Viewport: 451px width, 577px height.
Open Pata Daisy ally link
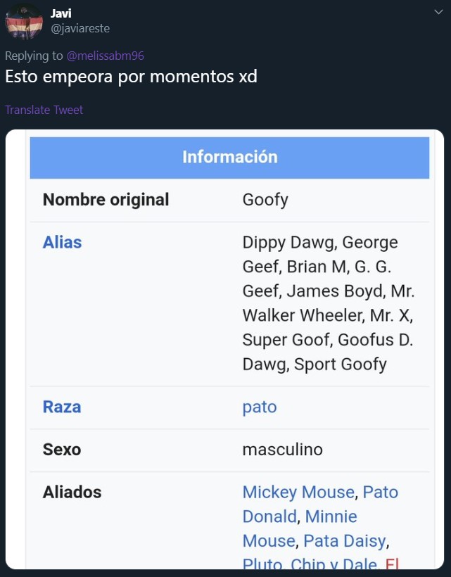click(x=345, y=541)
